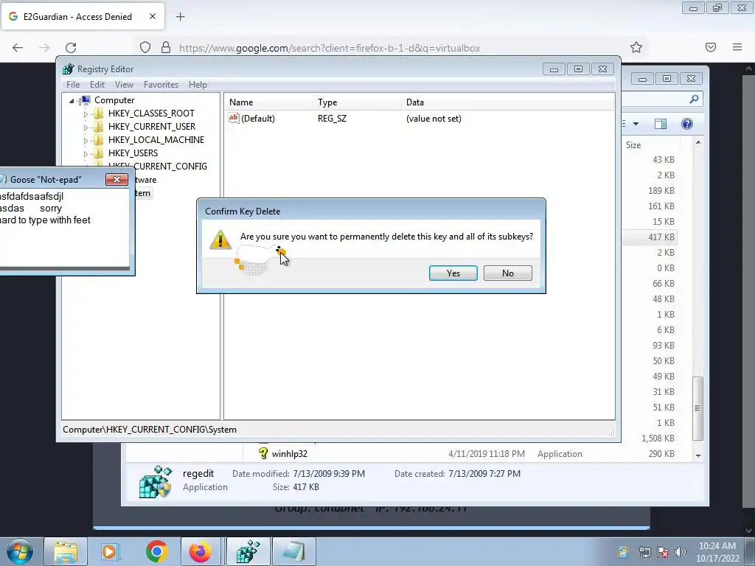Open Save to Pocket icon
Image resolution: width=755 pixels, height=566 pixels.
[711, 47]
